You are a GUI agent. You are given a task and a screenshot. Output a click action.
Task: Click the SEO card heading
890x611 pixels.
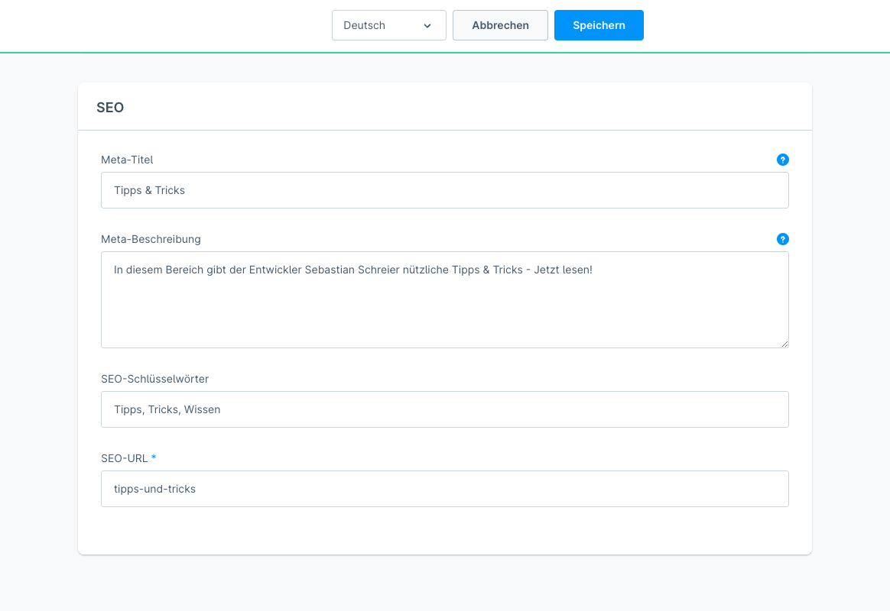tap(110, 108)
